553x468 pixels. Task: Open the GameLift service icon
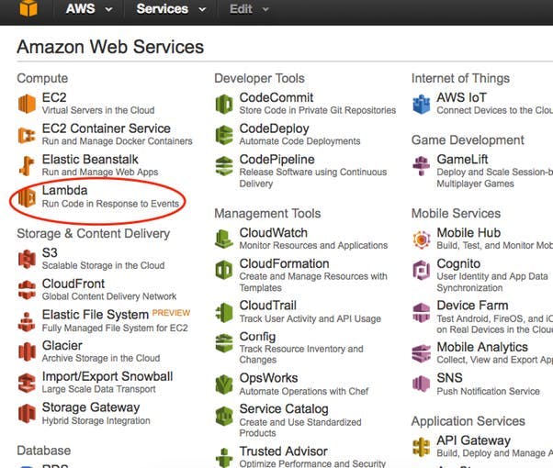pos(422,165)
